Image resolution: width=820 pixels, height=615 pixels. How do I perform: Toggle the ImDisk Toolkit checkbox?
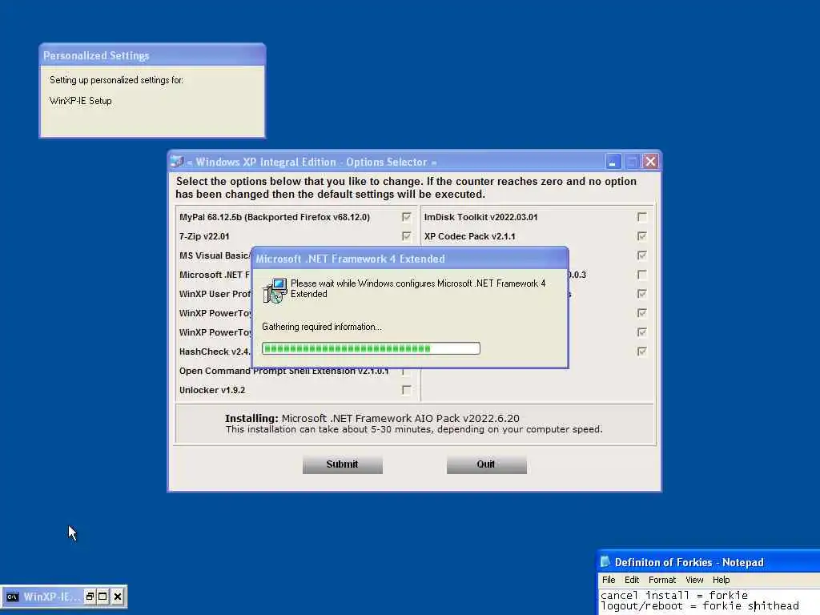tap(641, 217)
